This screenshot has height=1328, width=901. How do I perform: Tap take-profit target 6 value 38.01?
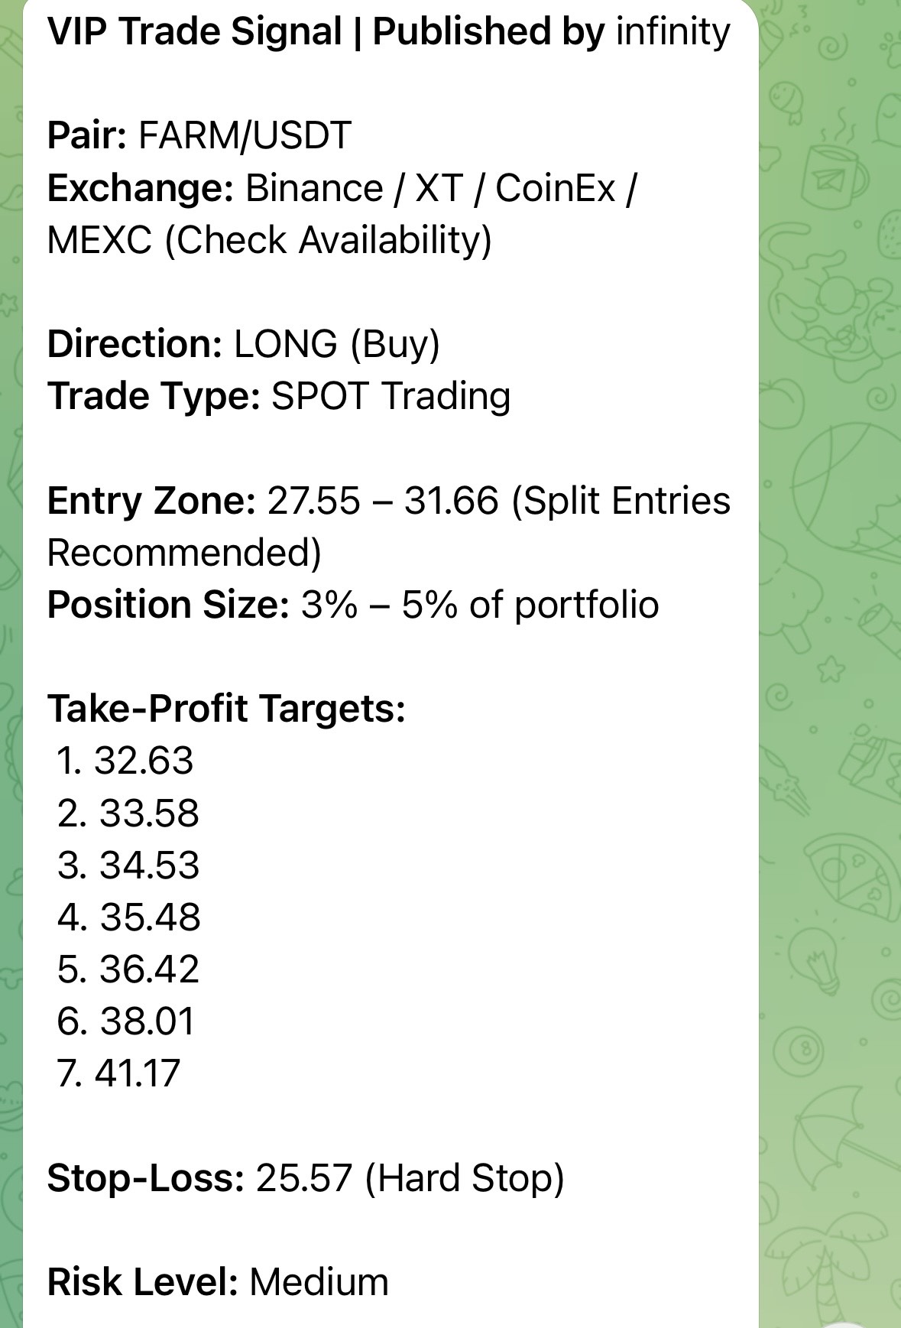pyautogui.click(x=147, y=1021)
